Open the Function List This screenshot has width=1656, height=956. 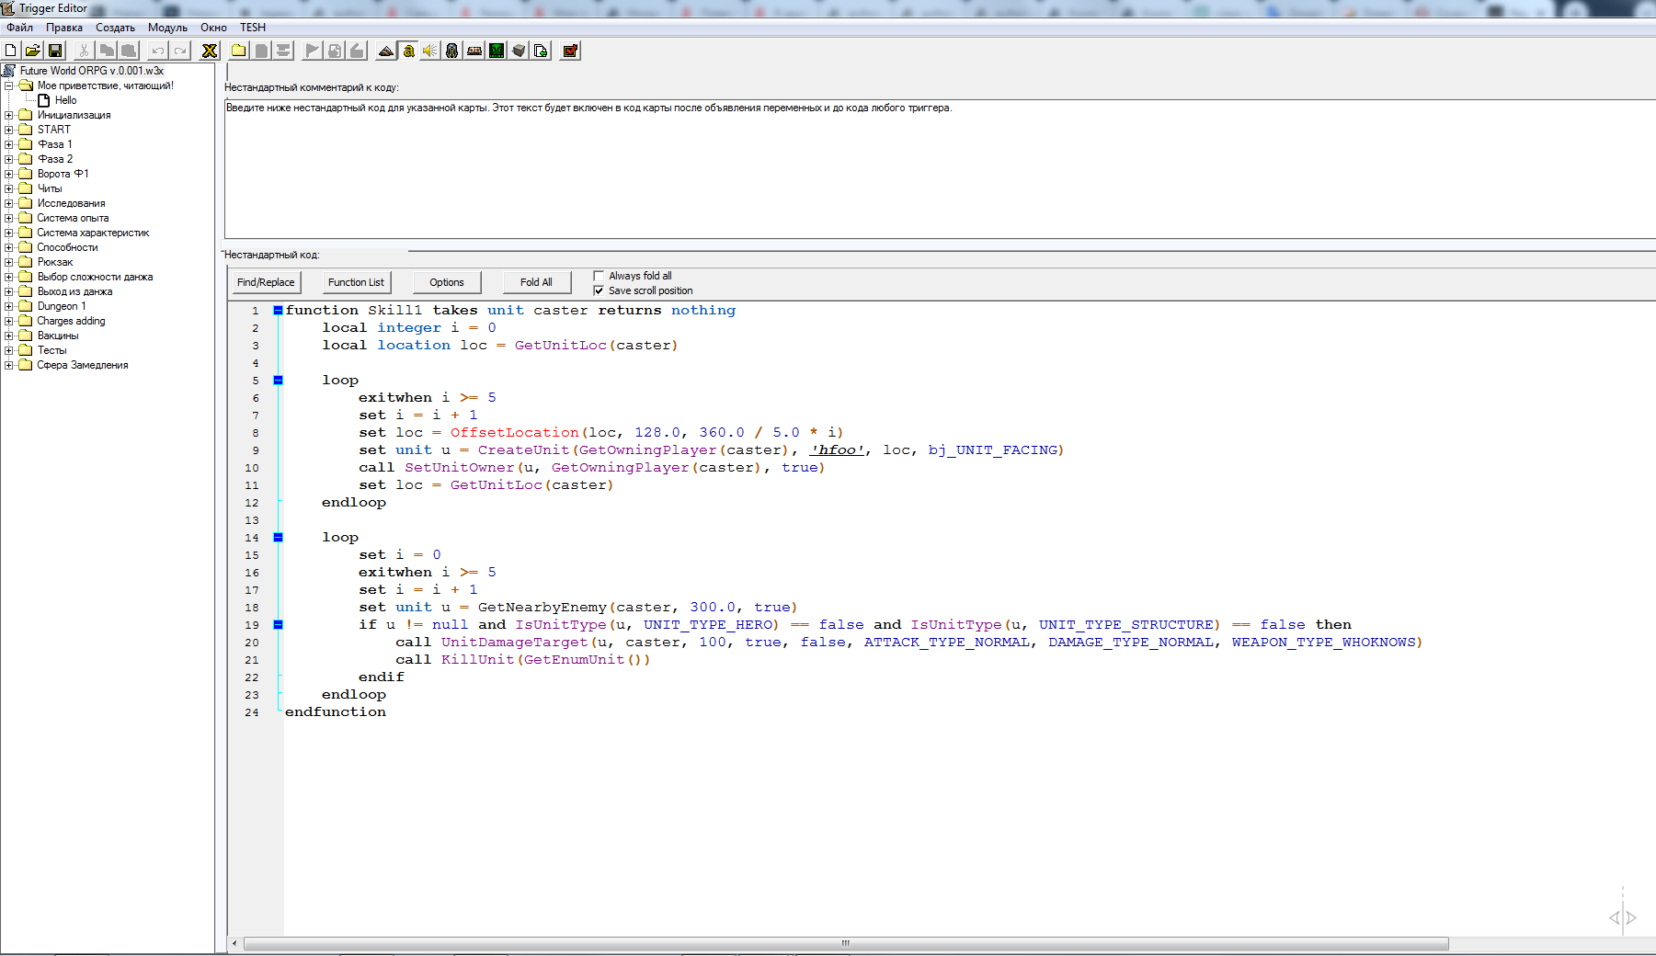pos(356,282)
